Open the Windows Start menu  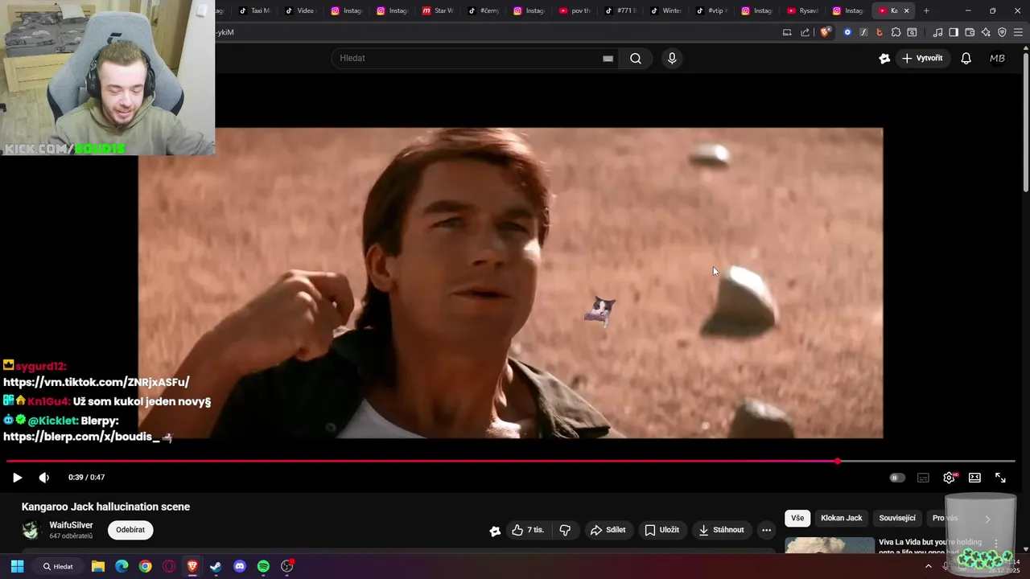pyautogui.click(x=17, y=566)
